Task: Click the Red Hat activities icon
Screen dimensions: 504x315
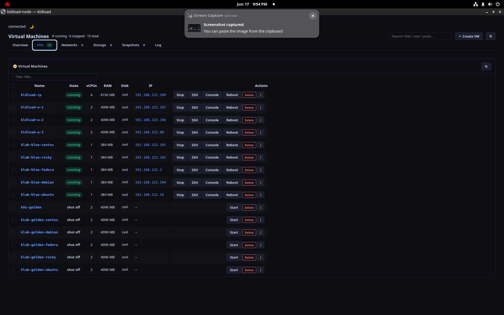Action: coord(7,4)
